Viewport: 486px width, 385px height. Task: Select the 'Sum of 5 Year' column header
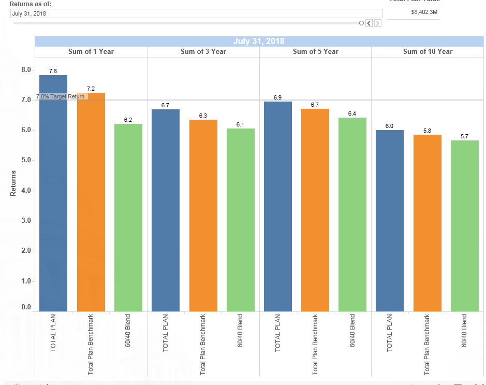pyautogui.click(x=316, y=51)
